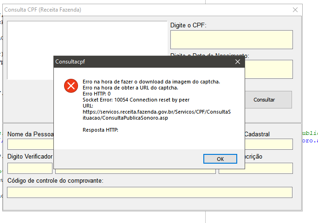Close the Consultacpf error dialog
This screenshot has width=318, height=223.
pos(238,62)
